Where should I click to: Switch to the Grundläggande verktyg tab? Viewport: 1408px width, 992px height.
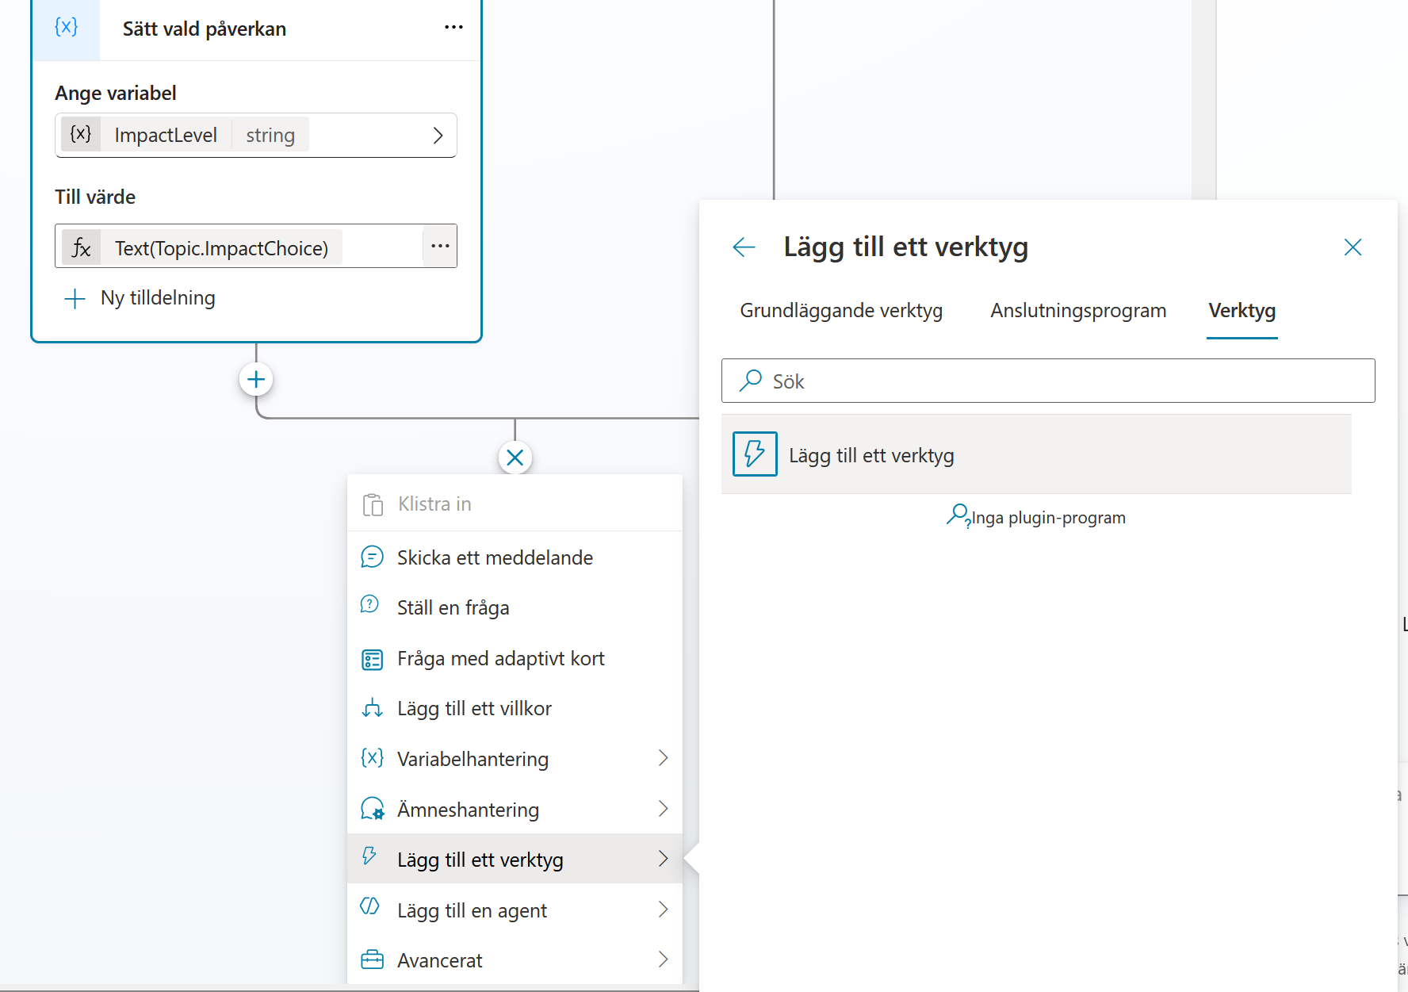(x=841, y=311)
